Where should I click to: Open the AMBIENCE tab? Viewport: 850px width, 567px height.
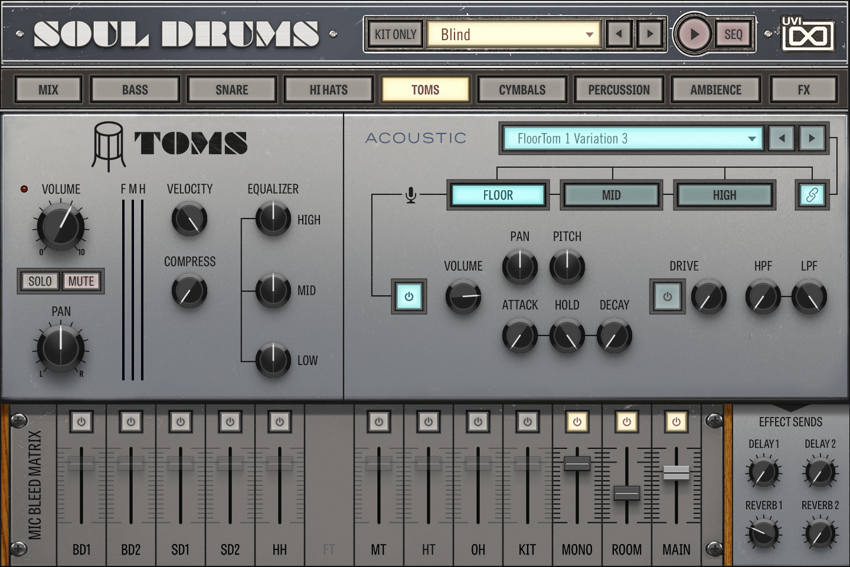pyautogui.click(x=716, y=90)
